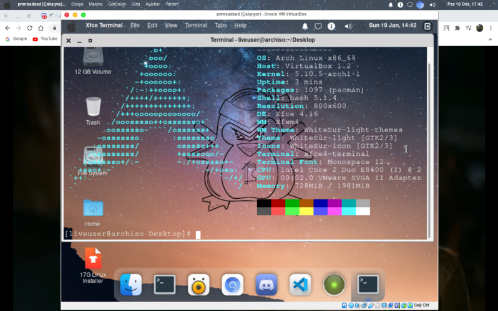Open the 17G Linux Installer desktop icon
This screenshot has height=311, width=498.
pos(93,266)
